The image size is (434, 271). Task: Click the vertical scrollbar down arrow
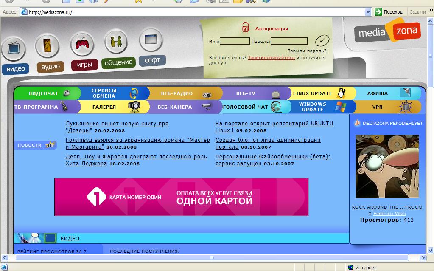click(431, 251)
